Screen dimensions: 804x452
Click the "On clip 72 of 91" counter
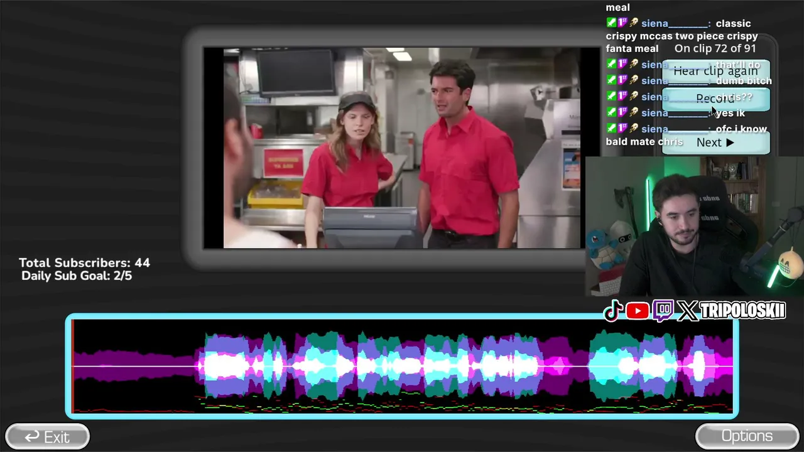(715, 48)
